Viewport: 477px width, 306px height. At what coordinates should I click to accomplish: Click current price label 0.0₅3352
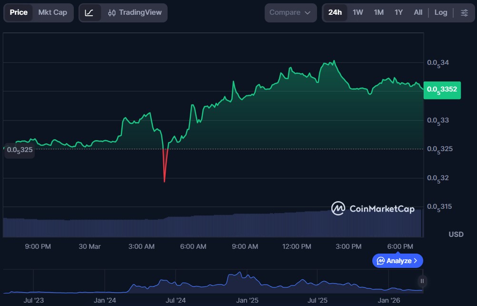442,89
